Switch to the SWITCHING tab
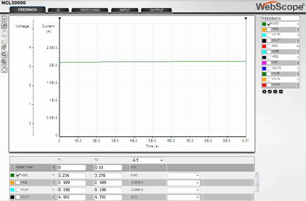The width and height of the screenshot is (306, 201). [x=90, y=10]
